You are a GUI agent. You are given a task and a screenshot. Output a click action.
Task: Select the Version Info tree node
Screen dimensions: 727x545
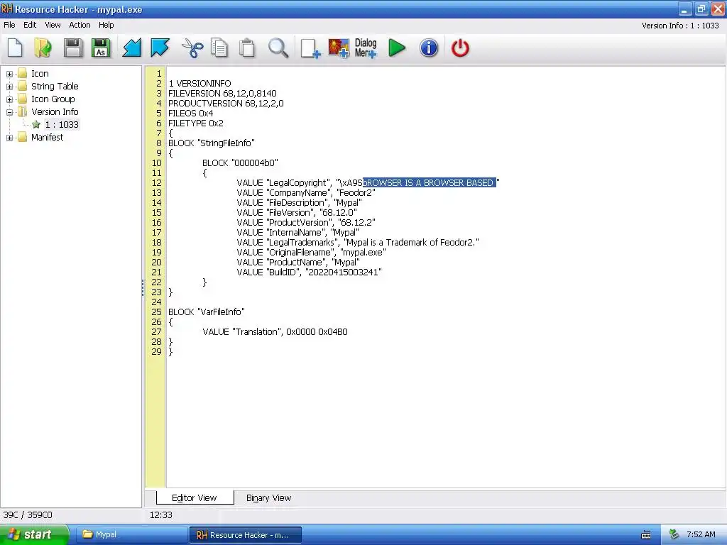[55, 111]
